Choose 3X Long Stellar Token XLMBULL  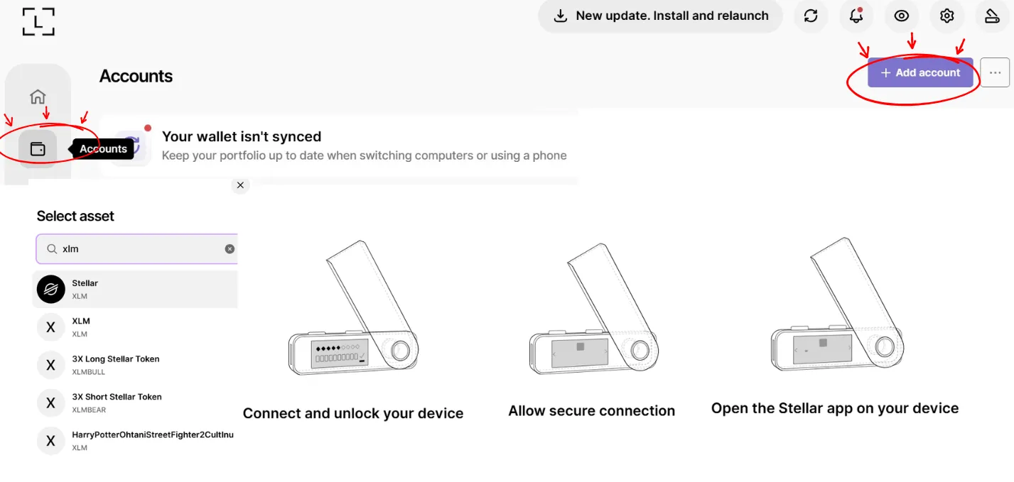pos(135,365)
